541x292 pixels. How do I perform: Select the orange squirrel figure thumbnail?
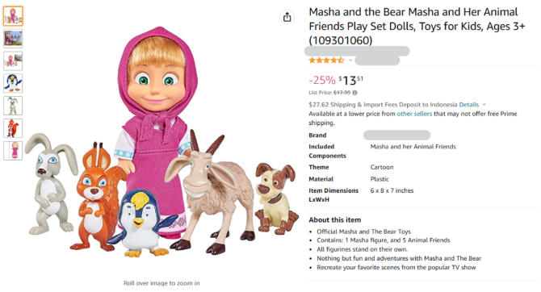click(x=13, y=128)
